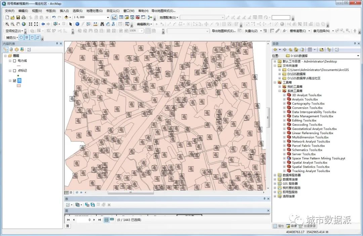Open the 地理处理(G) menu
This screenshot has width=363, height=236.
[x=94, y=11]
